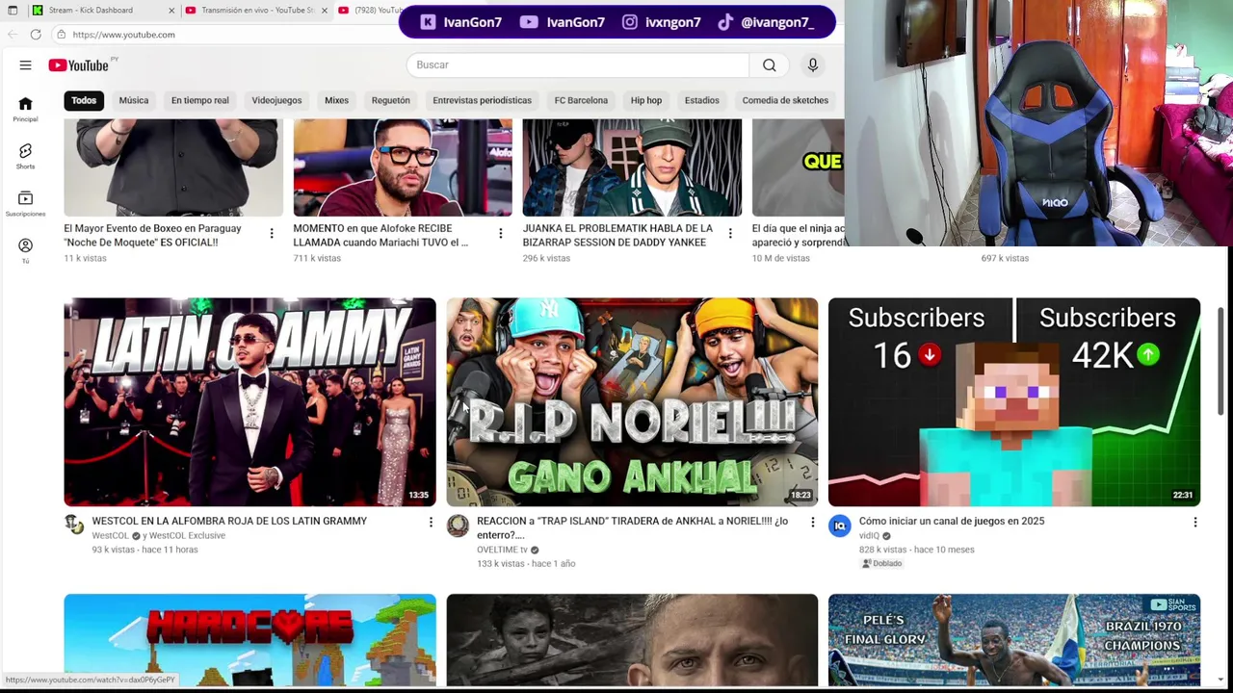Click the YouTube logo
1233x693 pixels.
(79, 65)
